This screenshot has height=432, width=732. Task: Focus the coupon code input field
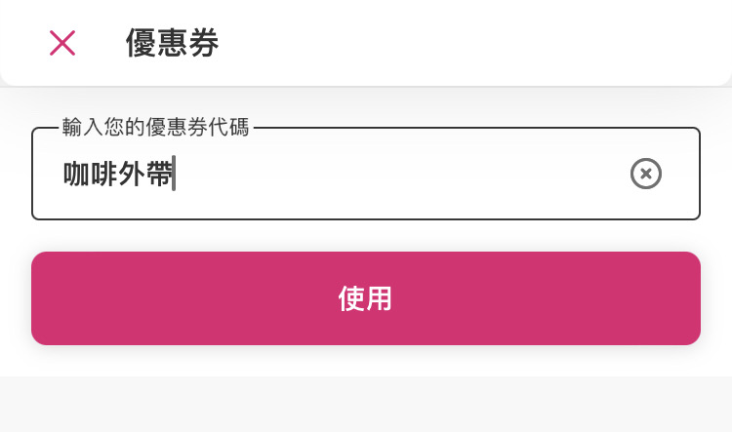(366, 174)
